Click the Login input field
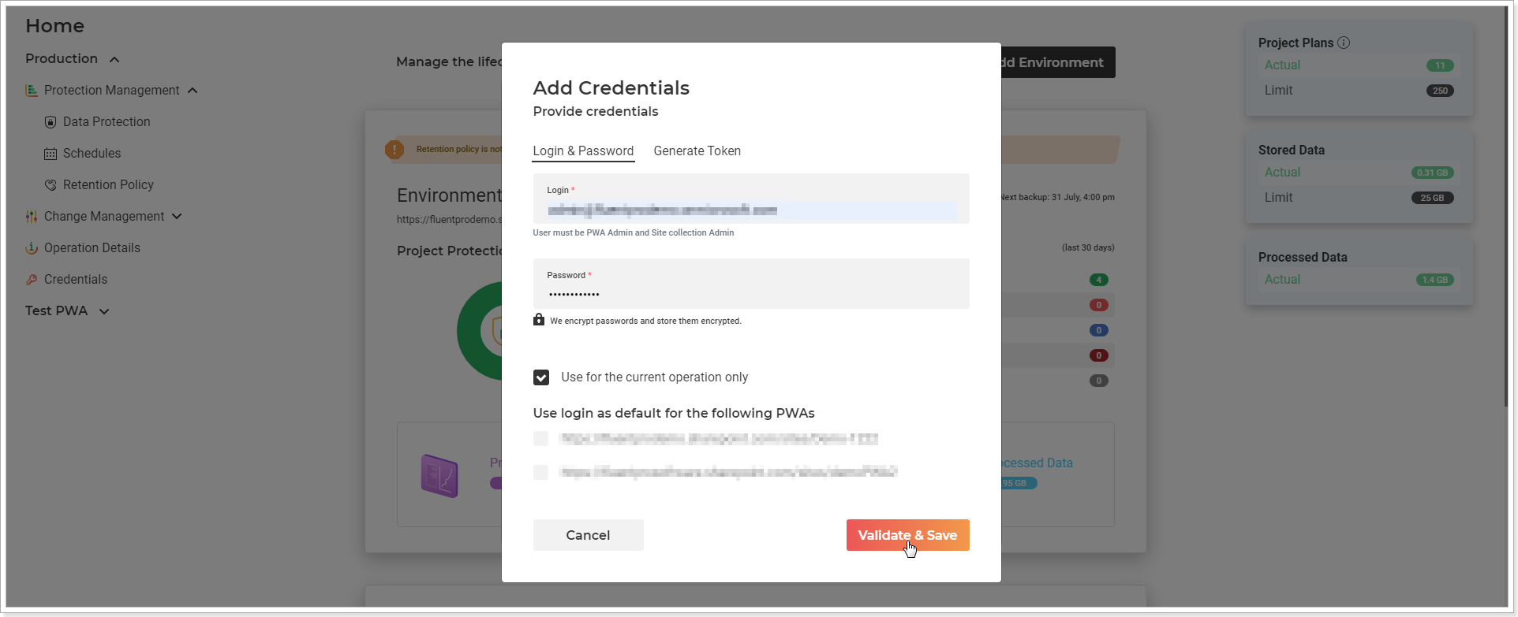 pos(751,199)
